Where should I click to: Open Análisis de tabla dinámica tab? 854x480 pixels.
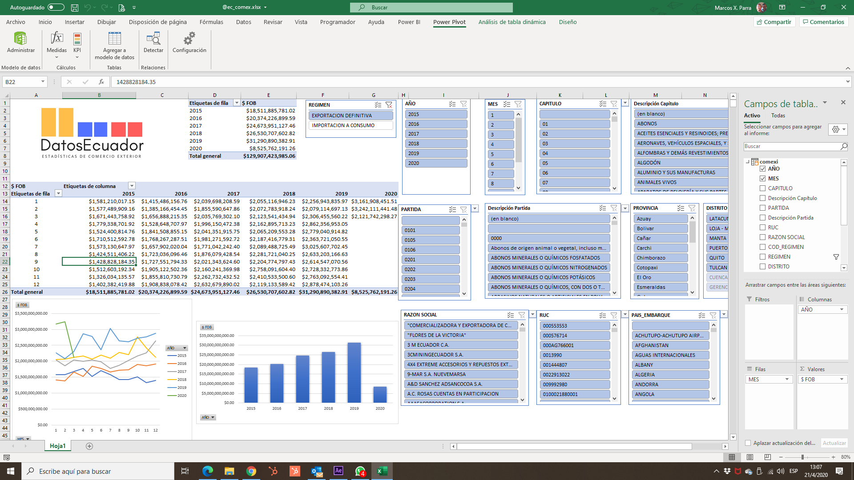tap(512, 22)
